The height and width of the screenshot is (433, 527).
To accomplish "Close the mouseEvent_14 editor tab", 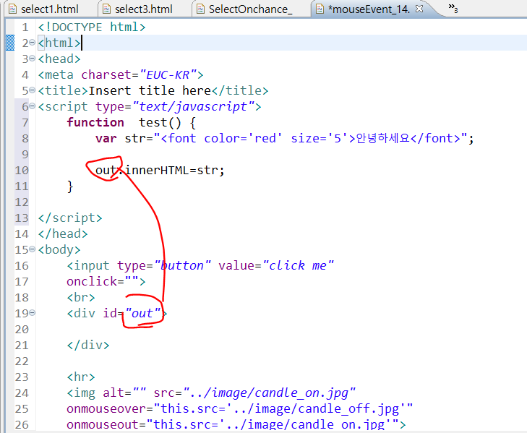I will (x=419, y=9).
